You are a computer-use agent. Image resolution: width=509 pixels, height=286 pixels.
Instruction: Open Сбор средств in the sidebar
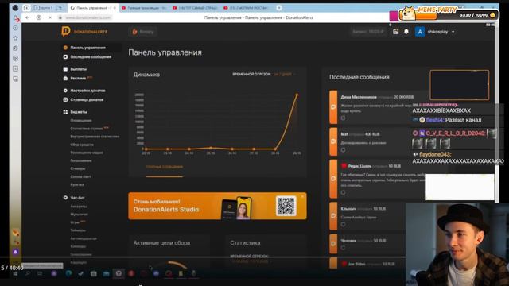click(x=82, y=145)
